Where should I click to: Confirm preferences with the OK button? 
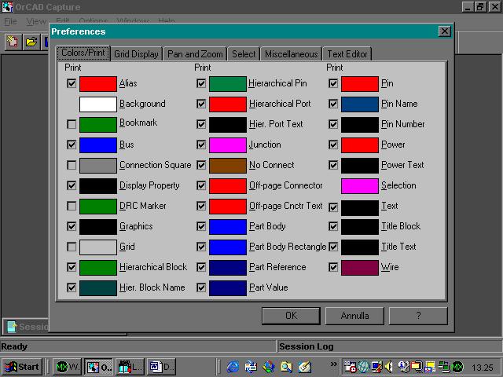(291, 316)
